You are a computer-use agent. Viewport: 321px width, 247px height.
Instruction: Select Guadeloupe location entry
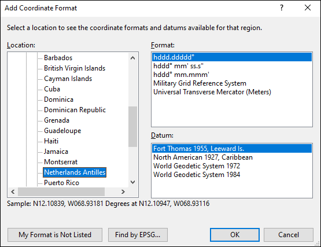62,131
